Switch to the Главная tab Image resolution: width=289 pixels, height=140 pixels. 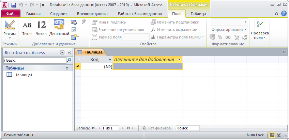pos(33,14)
